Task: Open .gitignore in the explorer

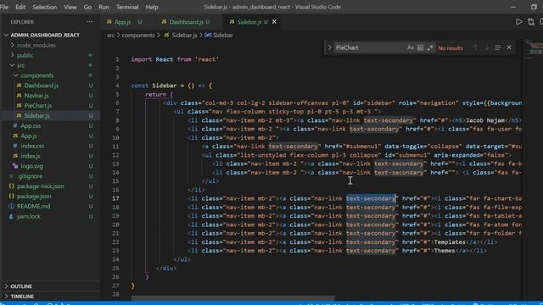Action: (31, 176)
